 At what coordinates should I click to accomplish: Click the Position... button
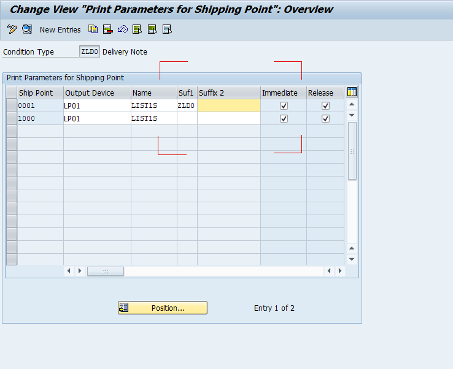coord(163,308)
